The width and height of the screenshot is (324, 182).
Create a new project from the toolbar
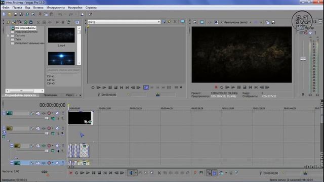click(4, 14)
